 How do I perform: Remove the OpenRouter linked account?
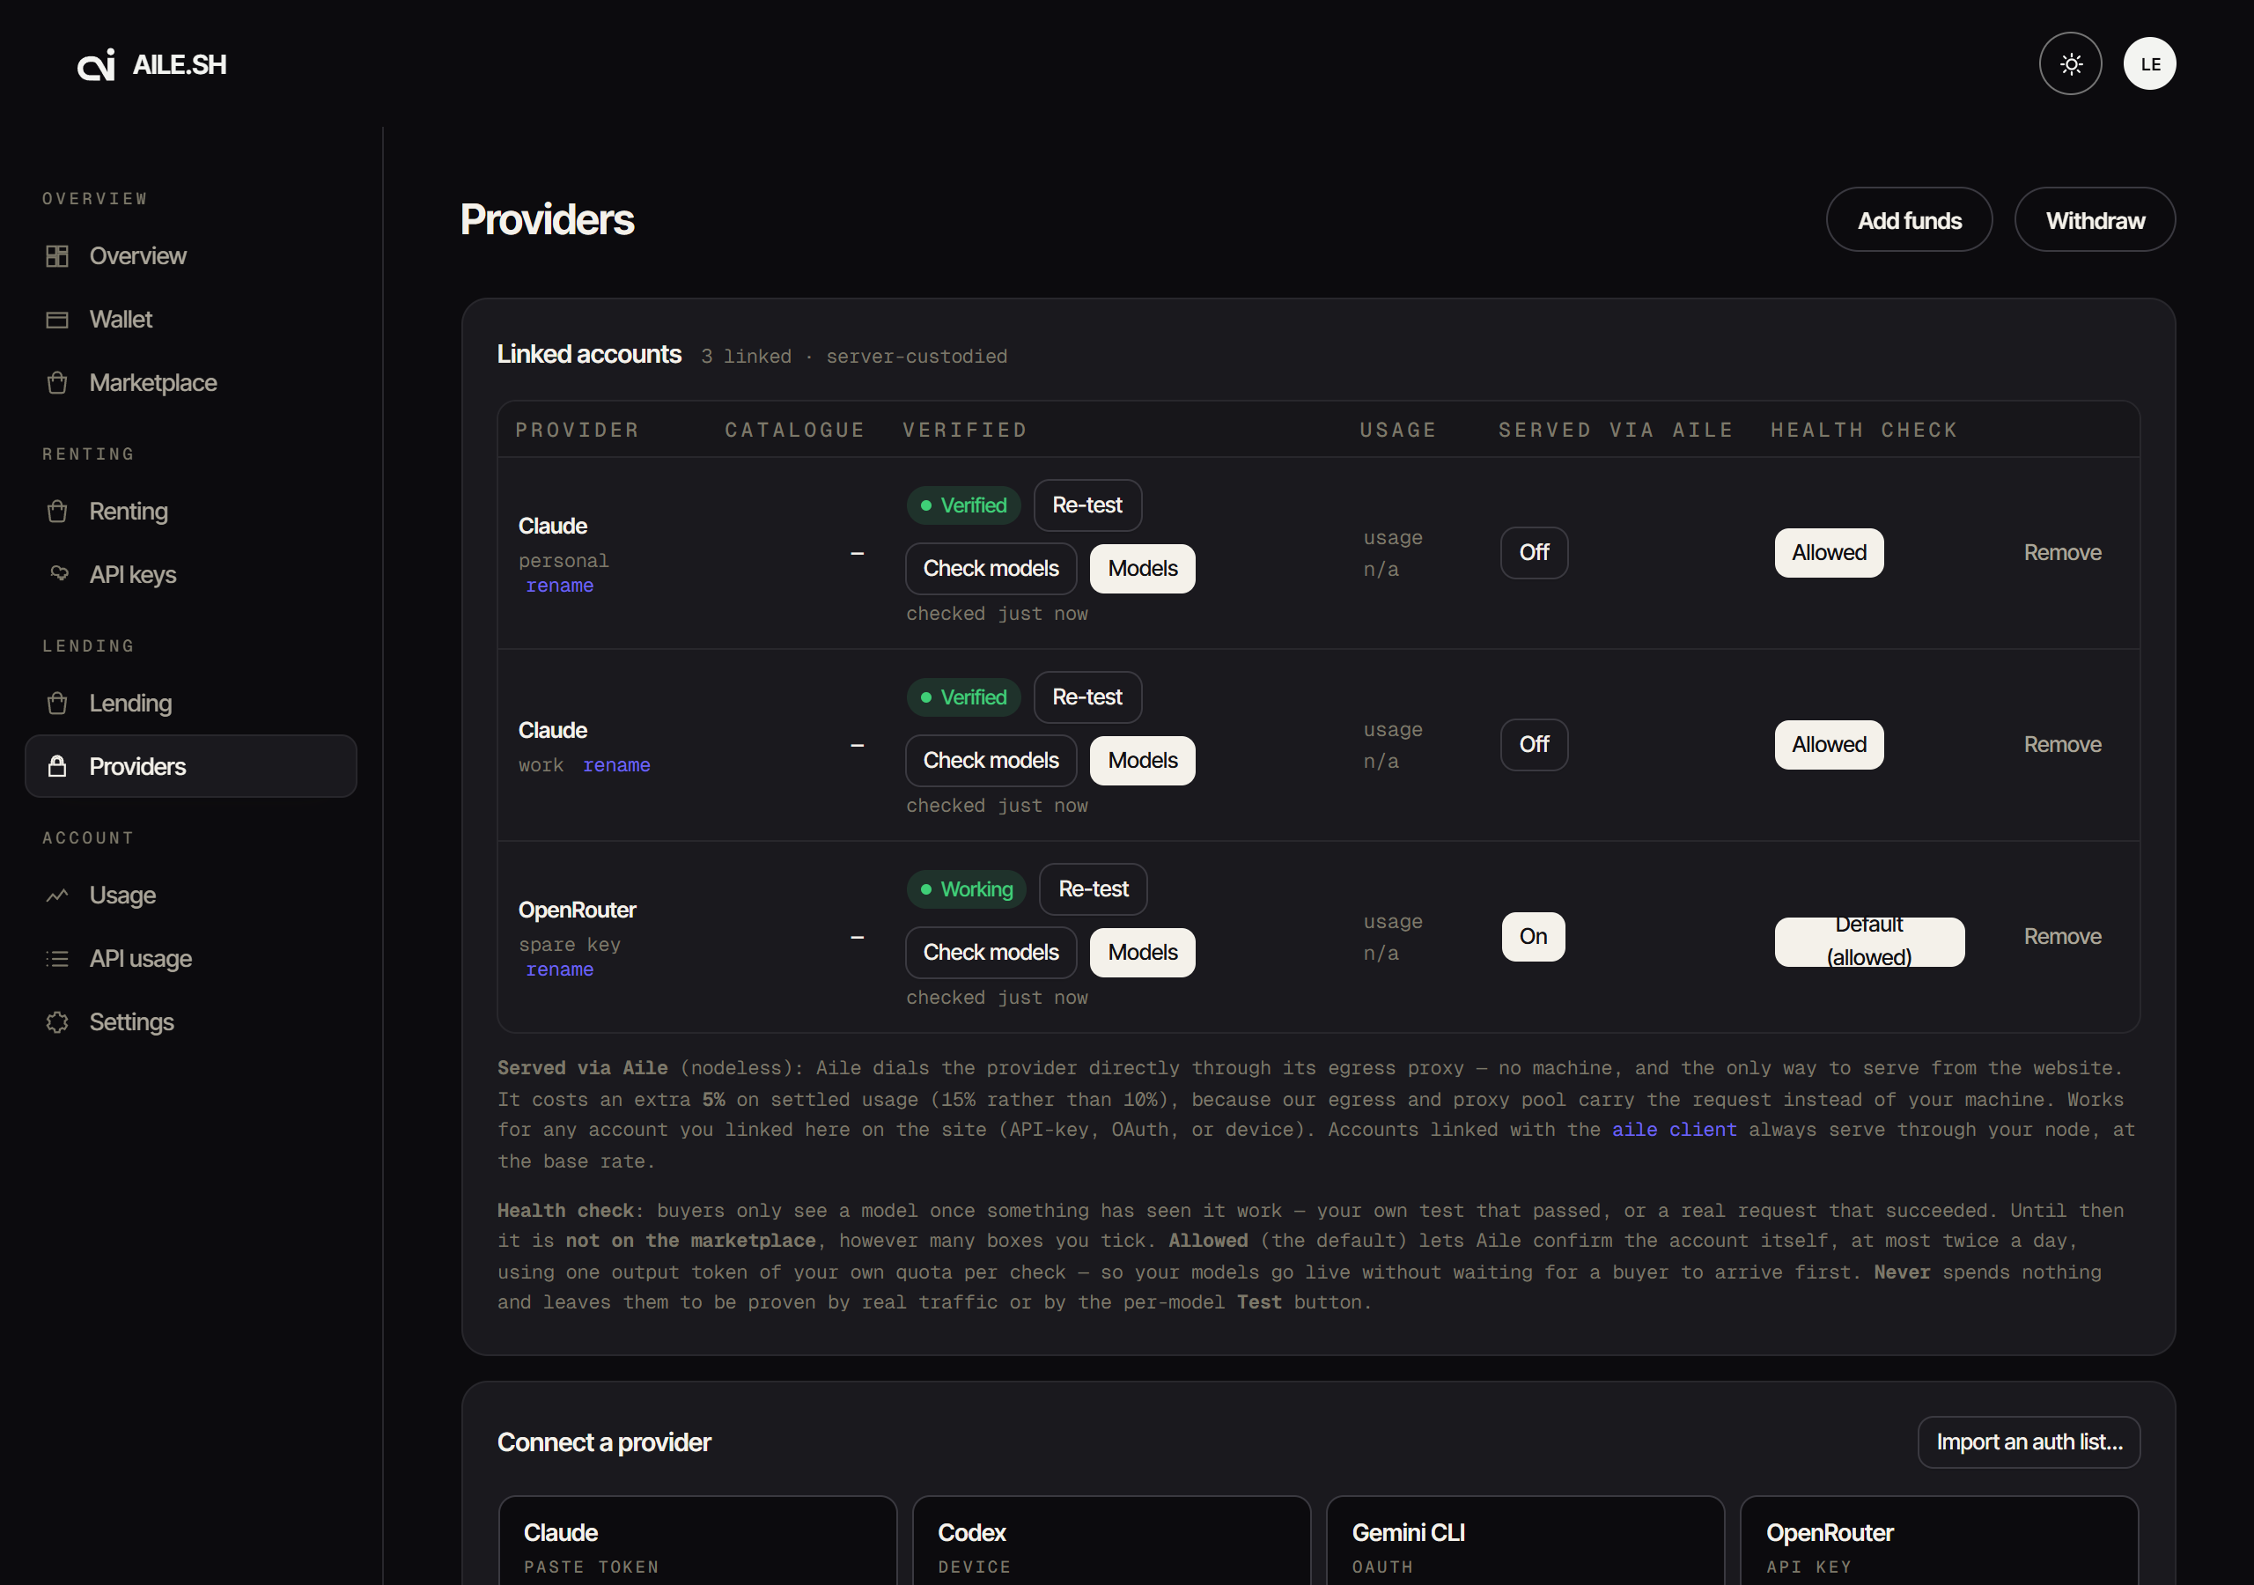click(2061, 937)
